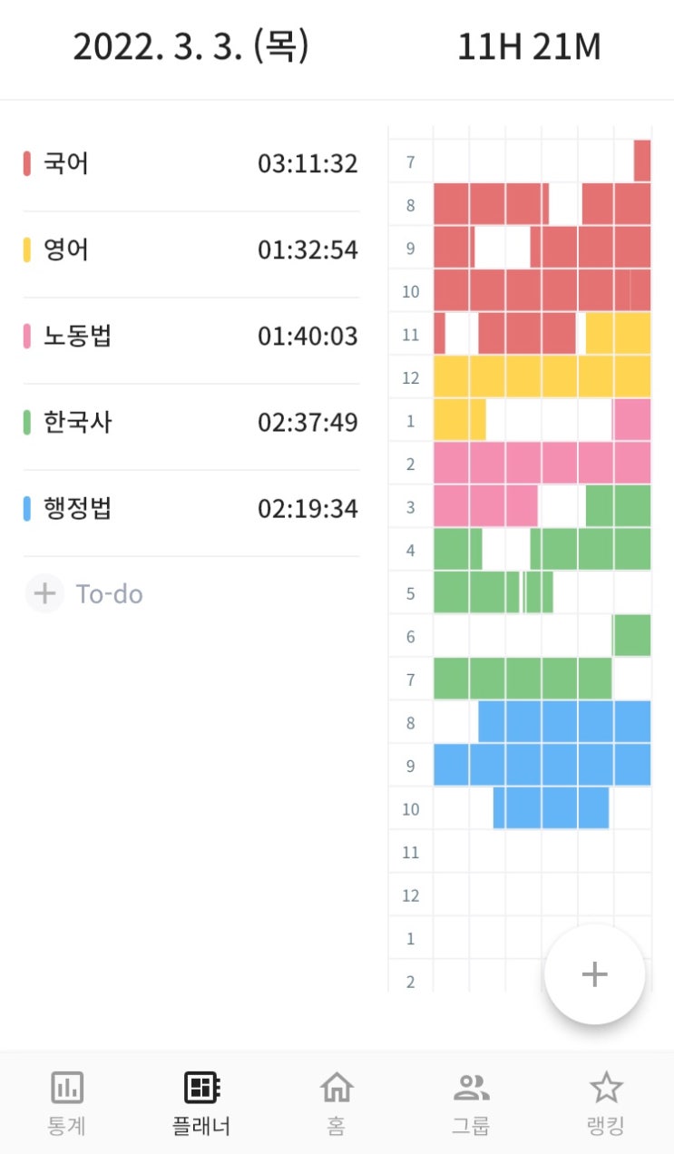Screen dimensions: 674x1154
Task: Go to 홈 home icon
Action: click(337, 1087)
